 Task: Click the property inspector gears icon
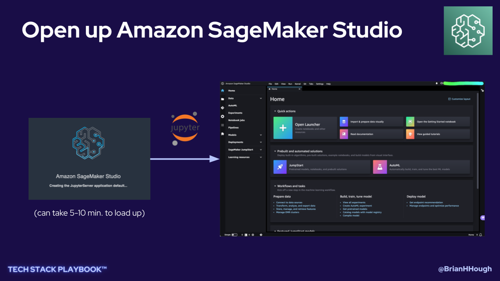click(482, 91)
